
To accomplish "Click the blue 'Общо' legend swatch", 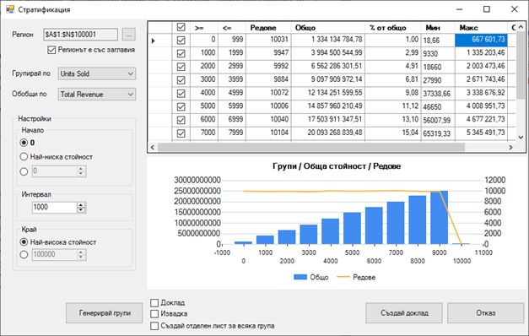I will point(300,277).
